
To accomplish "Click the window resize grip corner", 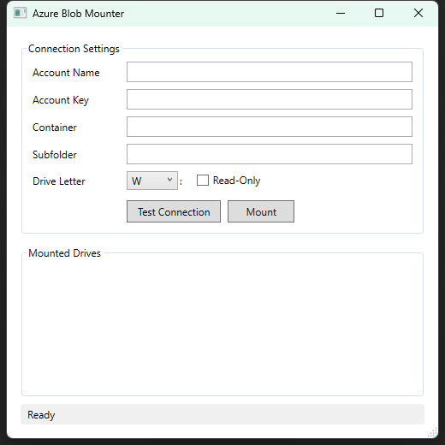I will (x=432, y=432).
